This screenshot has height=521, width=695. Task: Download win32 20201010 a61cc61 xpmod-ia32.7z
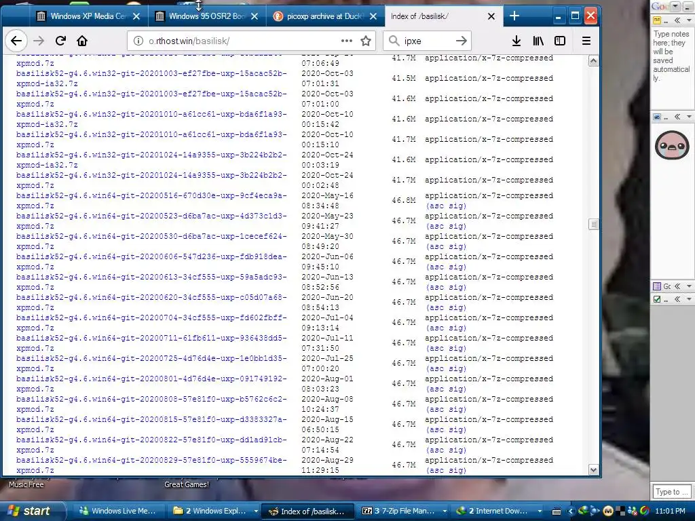tap(151, 119)
